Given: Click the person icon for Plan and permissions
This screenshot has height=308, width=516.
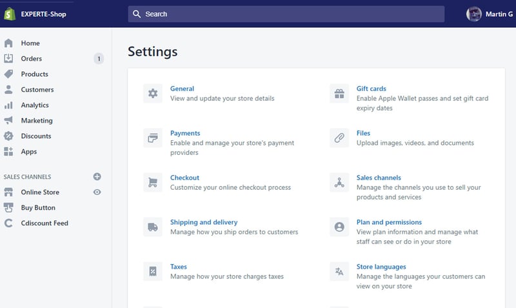Looking at the screenshot, I should click(339, 227).
